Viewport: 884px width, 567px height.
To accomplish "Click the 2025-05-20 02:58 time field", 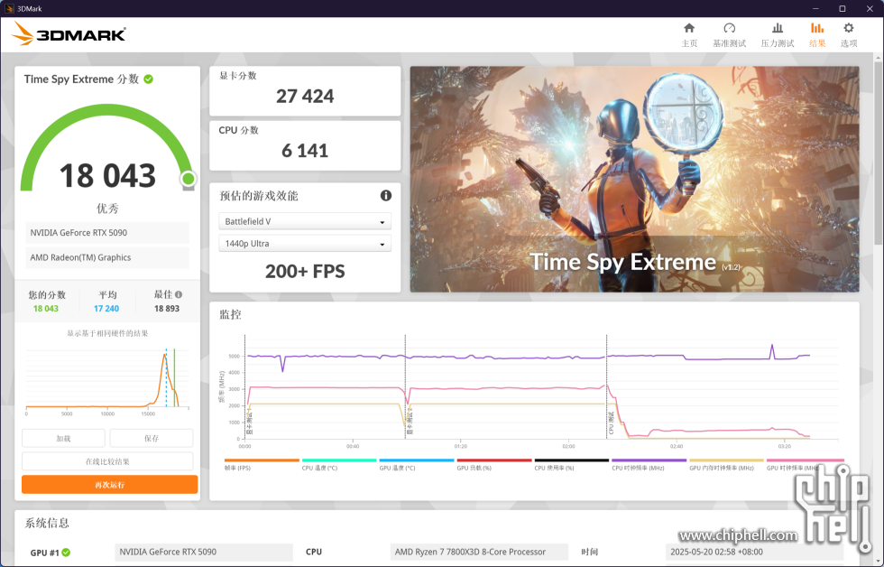I will pyautogui.click(x=754, y=552).
